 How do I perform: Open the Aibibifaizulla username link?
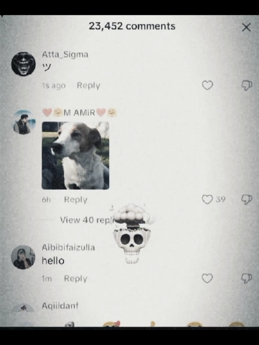click(x=68, y=248)
